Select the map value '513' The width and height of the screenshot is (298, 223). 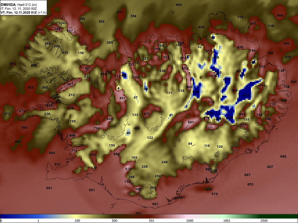[120, 12]
